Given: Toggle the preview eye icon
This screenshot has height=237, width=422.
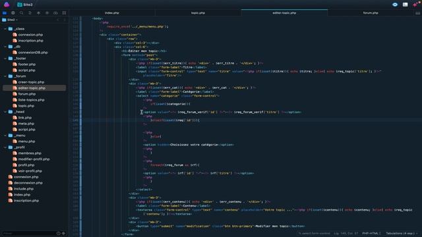Looking at the screenshot, I should pyautogui.click(x=395, y=5).
